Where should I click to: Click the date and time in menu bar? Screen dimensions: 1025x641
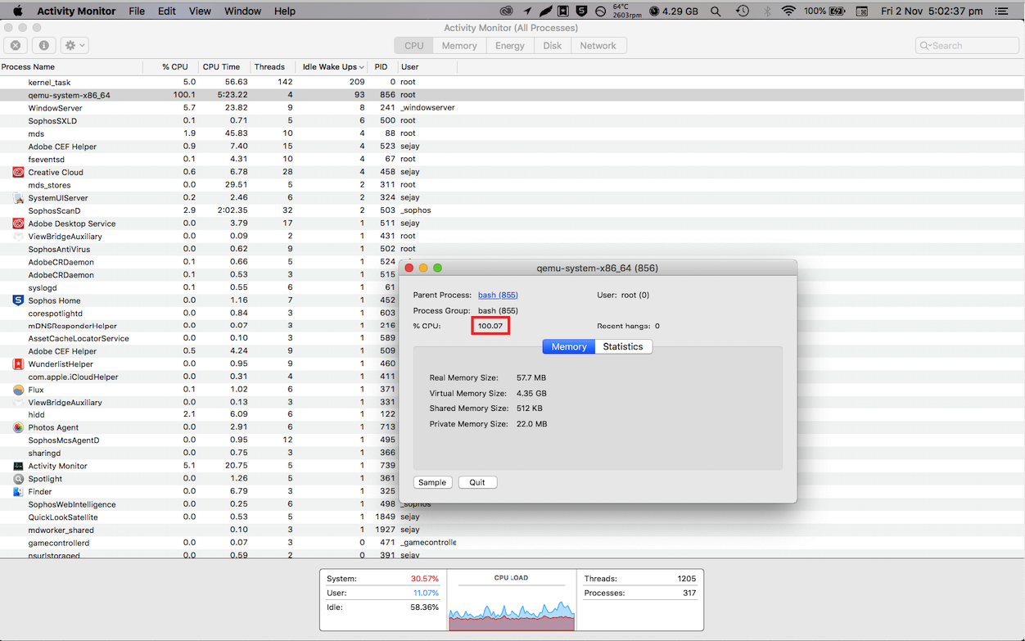932,11
